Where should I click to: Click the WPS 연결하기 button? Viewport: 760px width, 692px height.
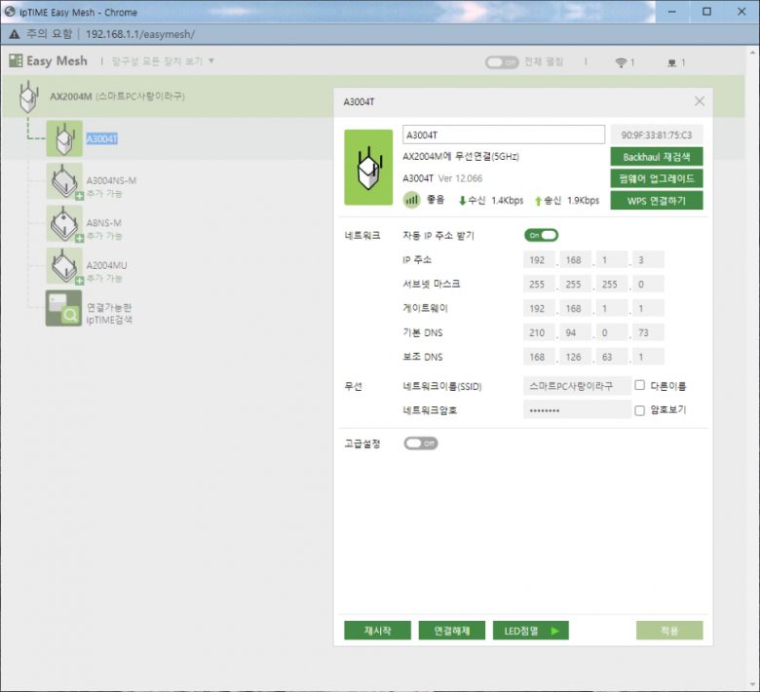tap(657, 200)
